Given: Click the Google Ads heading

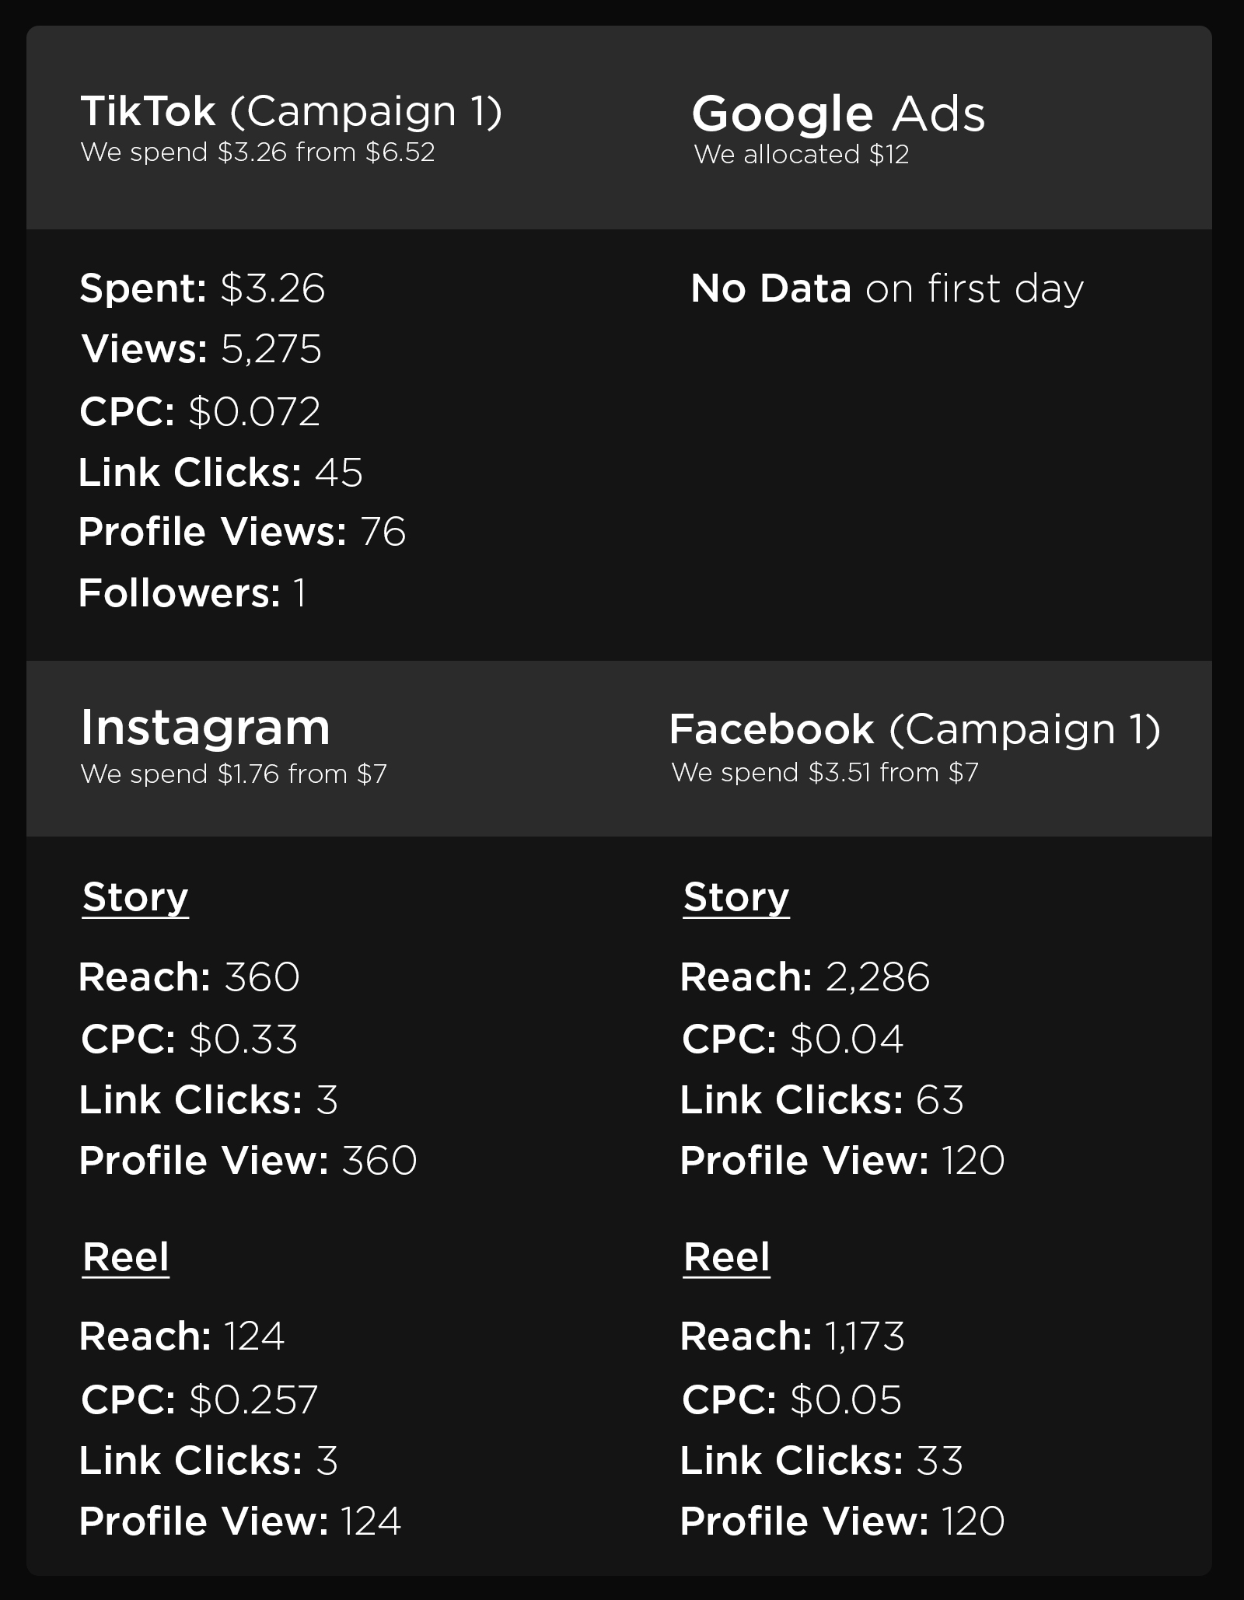Looking at the screenshot, I should click(x=838, y=114).
